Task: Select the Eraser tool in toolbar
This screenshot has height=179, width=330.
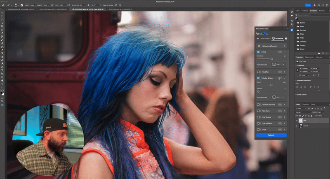Action: (x=2, y=50)
